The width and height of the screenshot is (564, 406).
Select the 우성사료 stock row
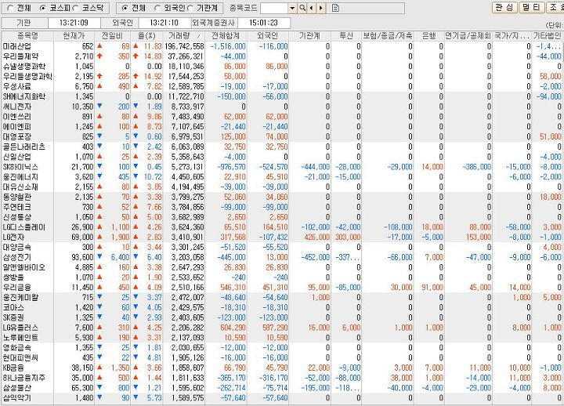tap(282, 87)
